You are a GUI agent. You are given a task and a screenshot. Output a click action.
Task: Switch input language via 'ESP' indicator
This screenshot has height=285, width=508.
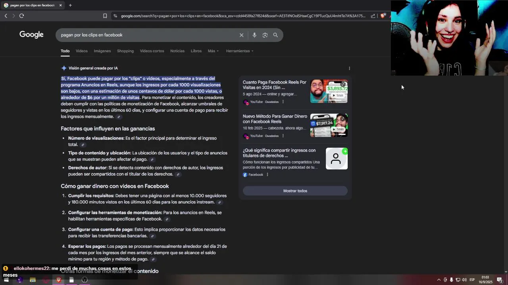coord(472,280)
